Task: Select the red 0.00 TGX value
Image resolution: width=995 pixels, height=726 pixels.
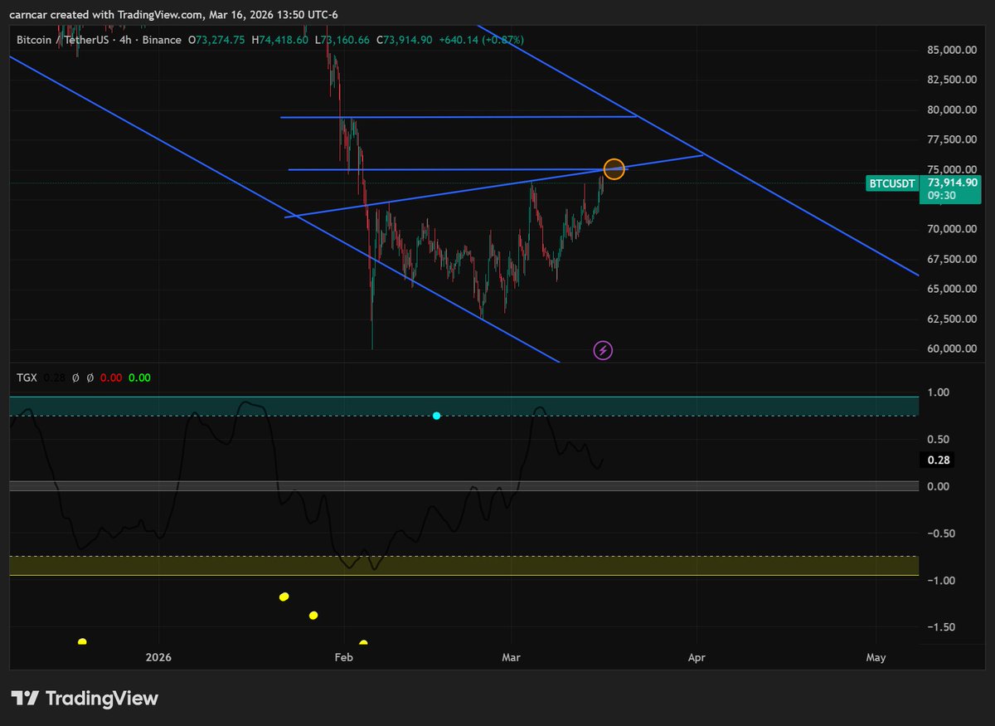Action: tap(111, 378)
